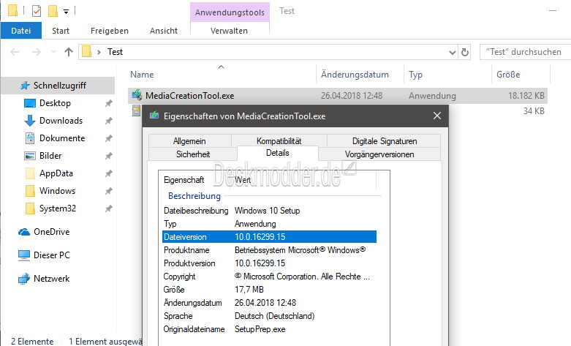This screenshot has height=346, width=571.
Task: Click the OneDrive cloud icon
Action: 24,232
